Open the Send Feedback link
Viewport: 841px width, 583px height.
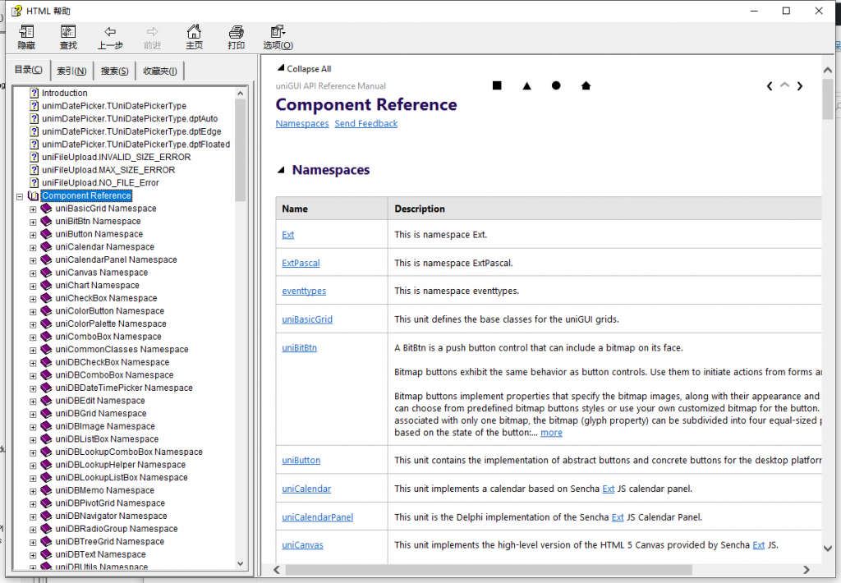pyautogui.click(x=365, y=124)
